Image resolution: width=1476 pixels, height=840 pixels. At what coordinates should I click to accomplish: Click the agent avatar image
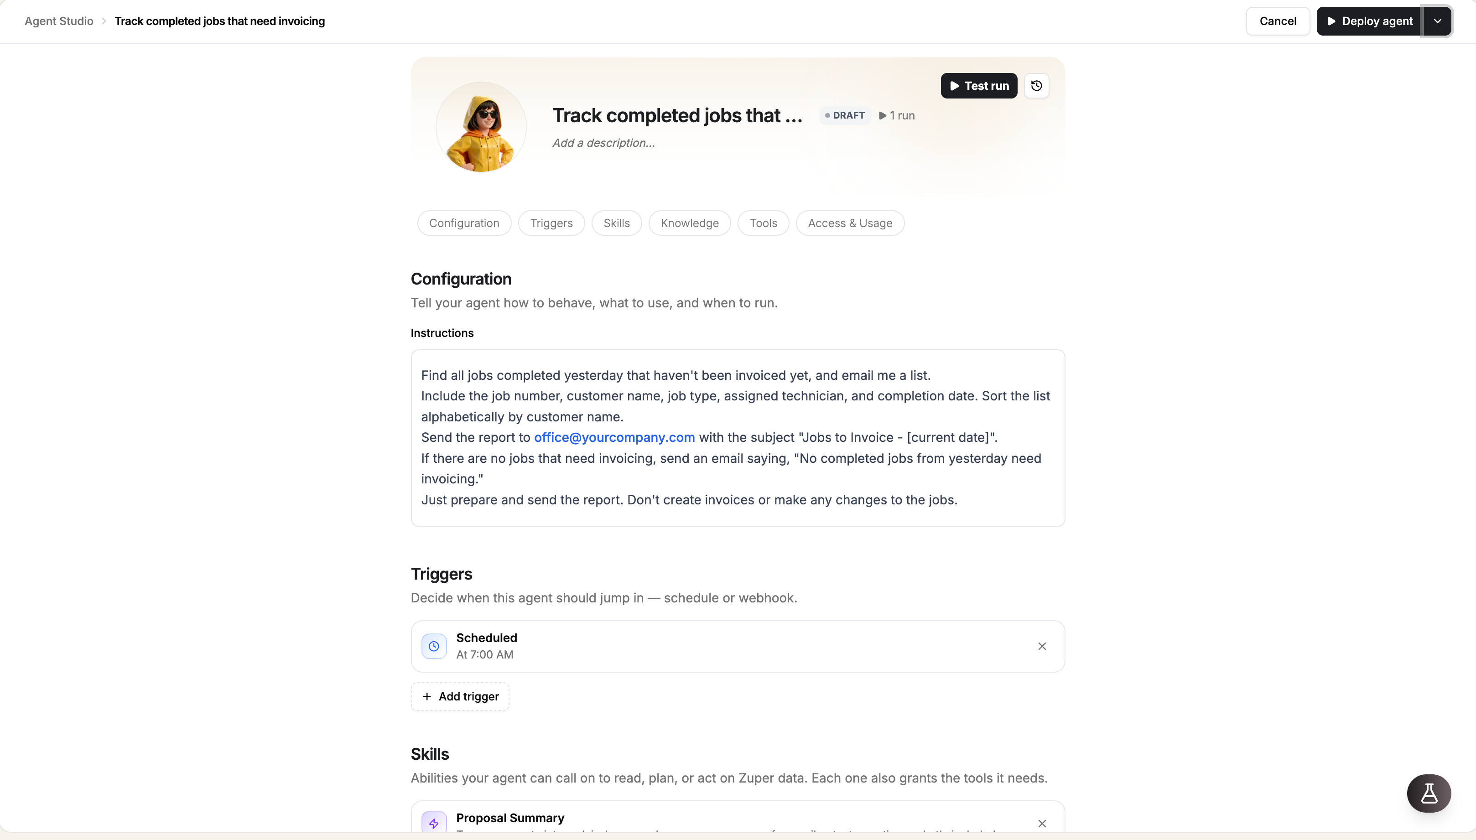click(481, 127)
